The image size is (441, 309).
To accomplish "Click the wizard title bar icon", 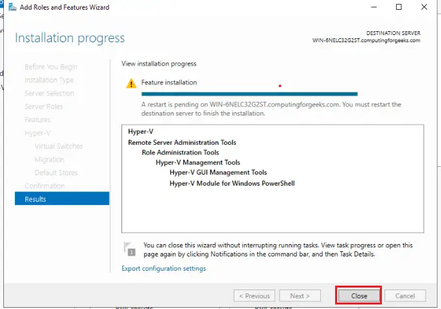I will pos(12,7).
